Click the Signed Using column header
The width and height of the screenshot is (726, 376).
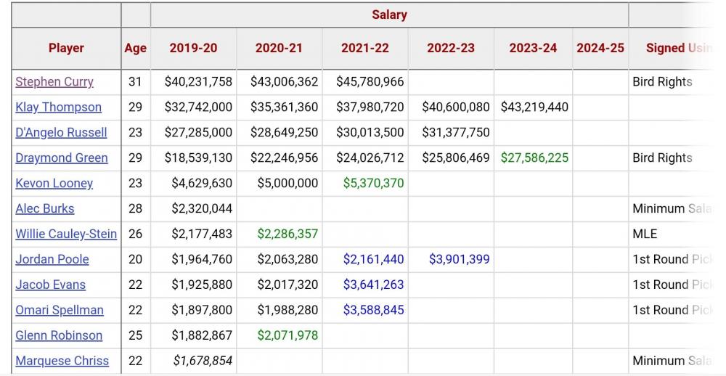pos(675,49)
